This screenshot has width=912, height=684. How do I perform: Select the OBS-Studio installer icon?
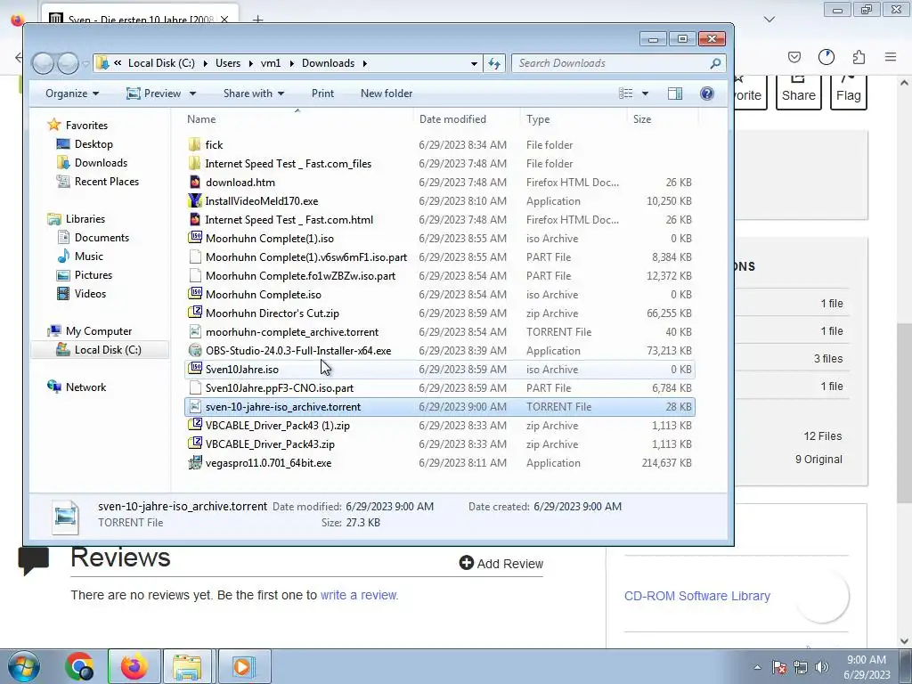point(195,350)
